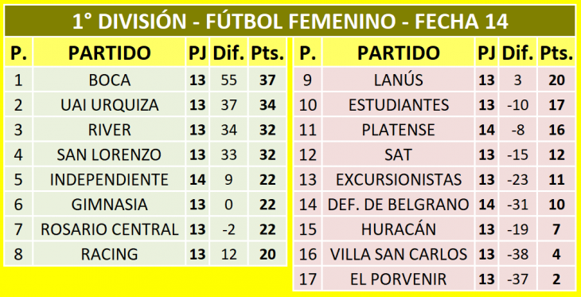
Task: Click the GIMNASIA team cell
Action: tap(109, 205)
